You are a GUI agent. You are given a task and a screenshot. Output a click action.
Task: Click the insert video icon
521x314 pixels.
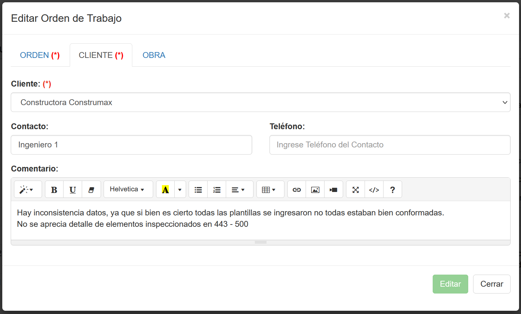point(333,190)
